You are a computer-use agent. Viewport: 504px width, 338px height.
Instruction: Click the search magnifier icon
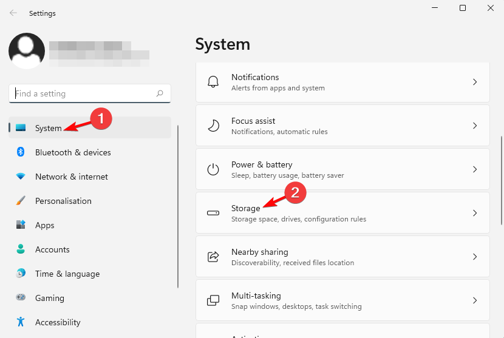click(160, 94)
